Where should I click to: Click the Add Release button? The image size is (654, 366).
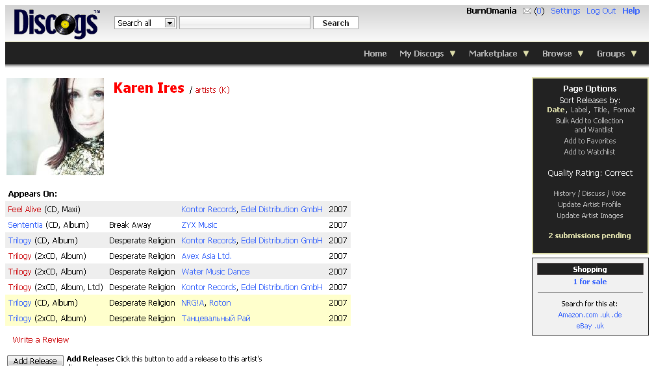pos(35,361)
